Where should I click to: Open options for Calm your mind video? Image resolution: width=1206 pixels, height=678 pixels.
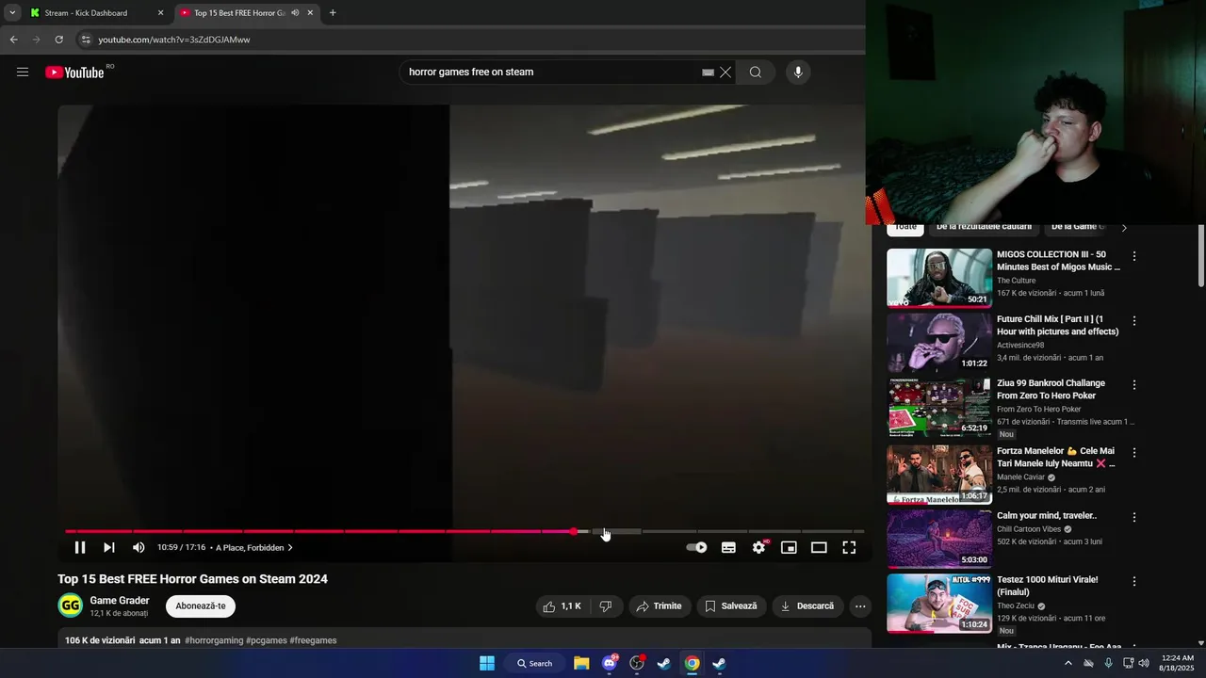pyautogui.click(x=1134, y=517)
